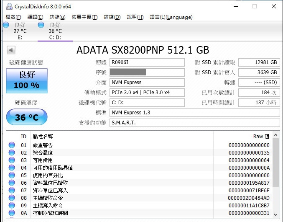
Task: Click status orb for attribute 07 資料單位已寫入
Action: (x=12, y=190)
